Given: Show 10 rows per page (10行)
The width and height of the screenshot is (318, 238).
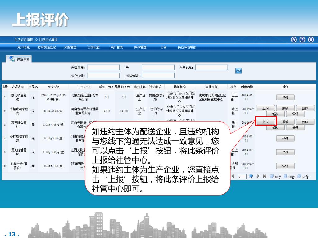Looking at the screenshot, I should coord(275,176).
